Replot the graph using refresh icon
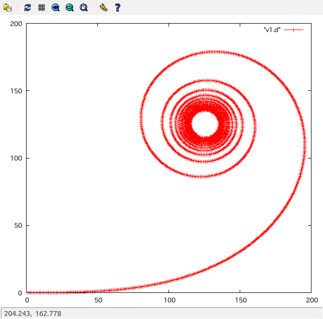The width and height of the screenshot is (323, 319). (x=28, y=8)
